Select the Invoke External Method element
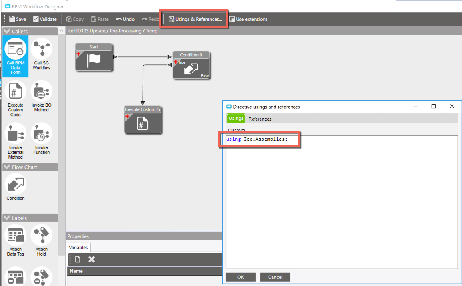 [15, 141]
